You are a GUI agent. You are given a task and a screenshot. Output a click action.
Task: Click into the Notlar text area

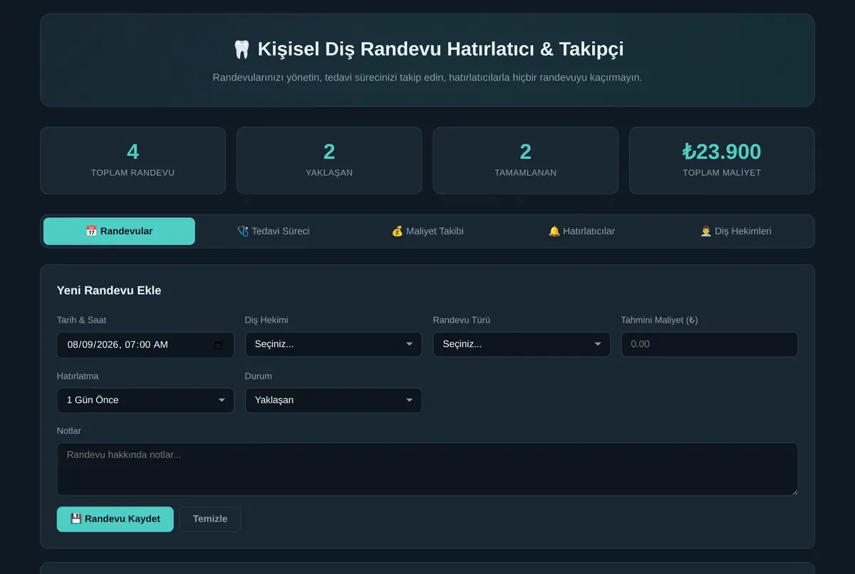427,469
